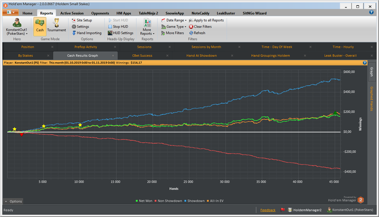
Task: Click the Feedback link
Action: [x=267, y=210]
